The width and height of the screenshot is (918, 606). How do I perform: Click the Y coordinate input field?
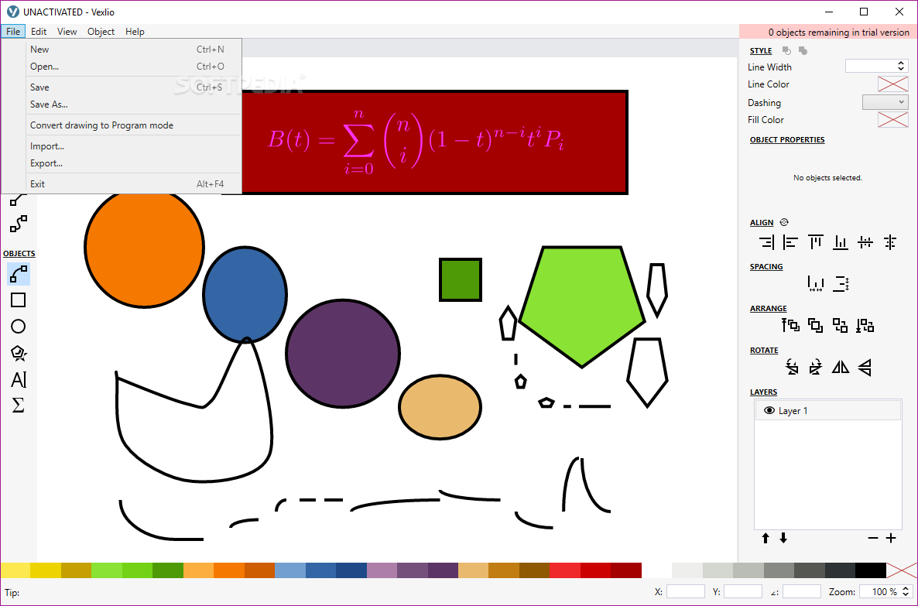coord(743,591)
